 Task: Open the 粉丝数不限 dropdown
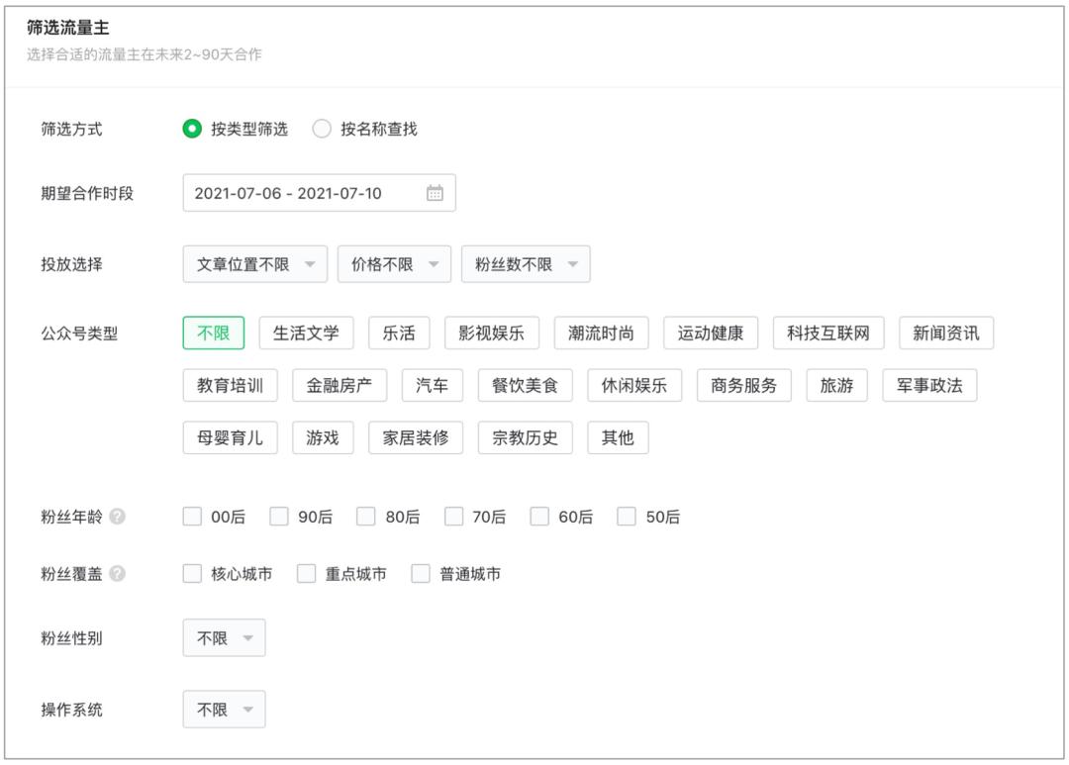[x=525, y=263]
